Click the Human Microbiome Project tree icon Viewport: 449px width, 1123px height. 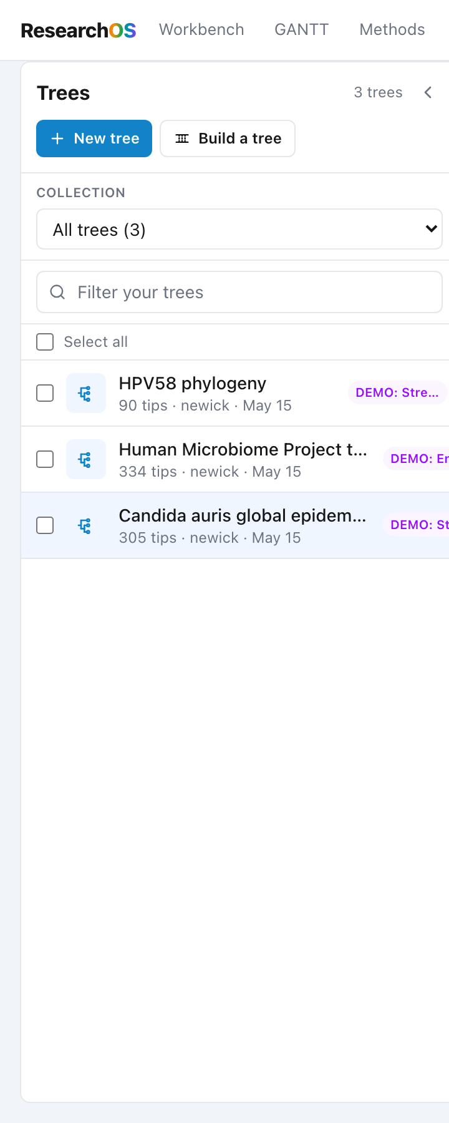click(x=85, y=459)
